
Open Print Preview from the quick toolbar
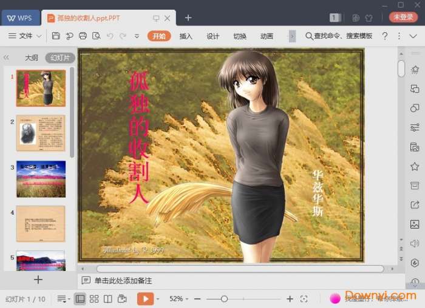coord(96,36)
